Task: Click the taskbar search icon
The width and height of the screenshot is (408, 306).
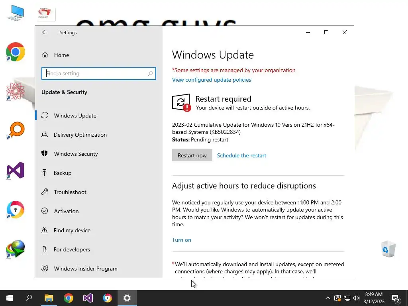Action: pyautogui.click(x=29, y=298)
